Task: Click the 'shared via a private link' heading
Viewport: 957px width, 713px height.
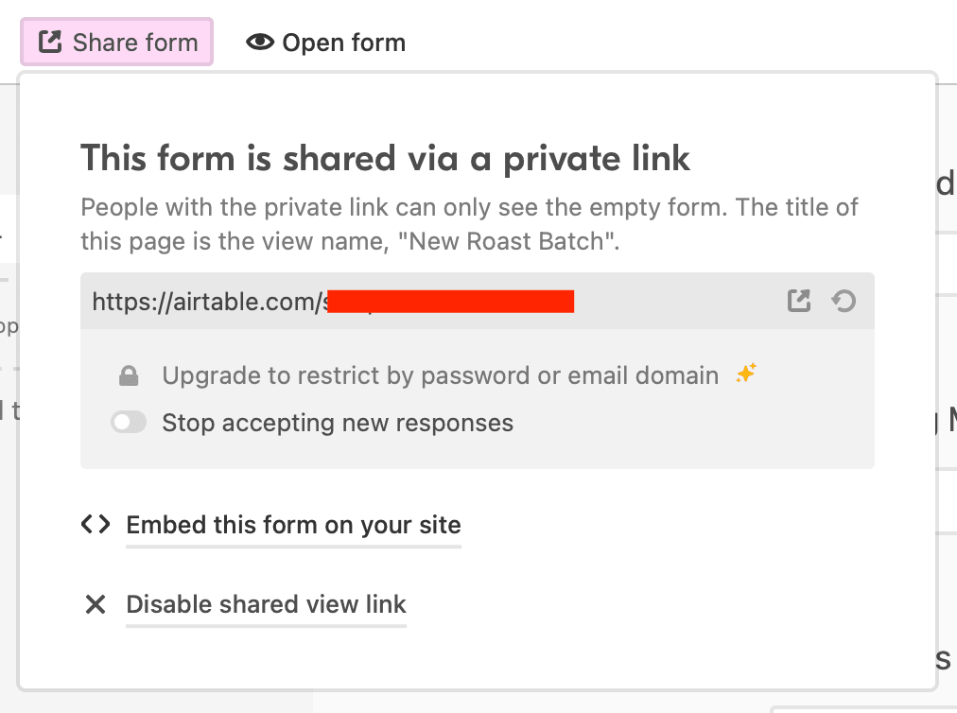Action: coord(385,158)
